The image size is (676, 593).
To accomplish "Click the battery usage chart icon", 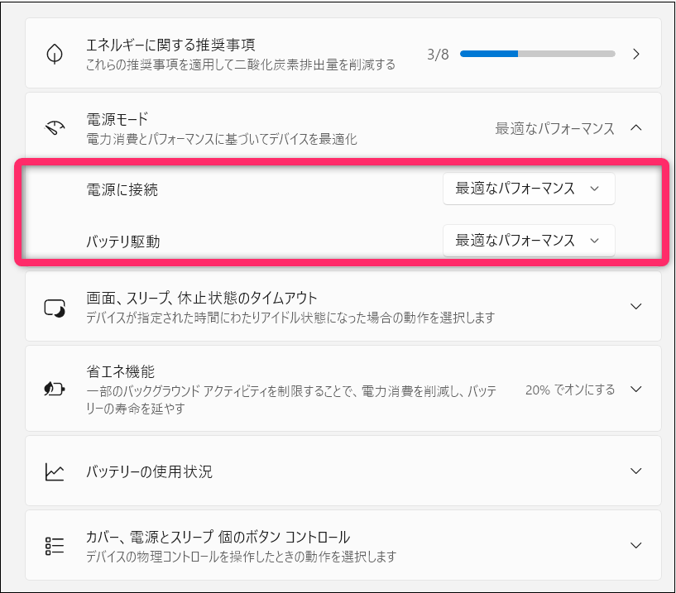I will coord(55,472).
